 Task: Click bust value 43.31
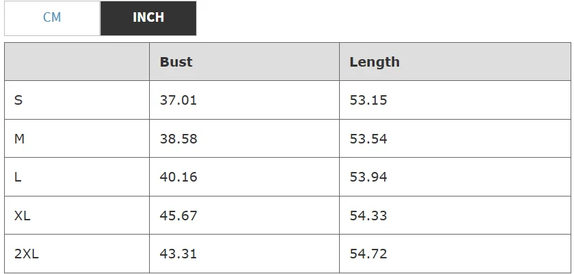pos(178,254)
